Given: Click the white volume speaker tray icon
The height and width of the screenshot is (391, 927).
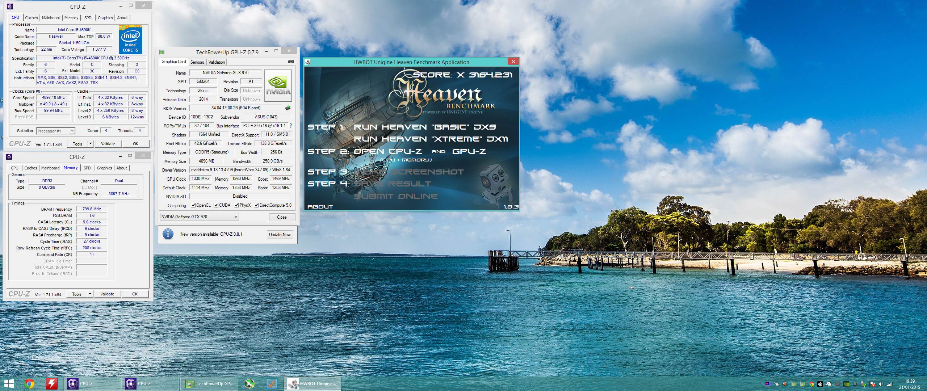Looking at the screenshot, I should coord(881,384).
